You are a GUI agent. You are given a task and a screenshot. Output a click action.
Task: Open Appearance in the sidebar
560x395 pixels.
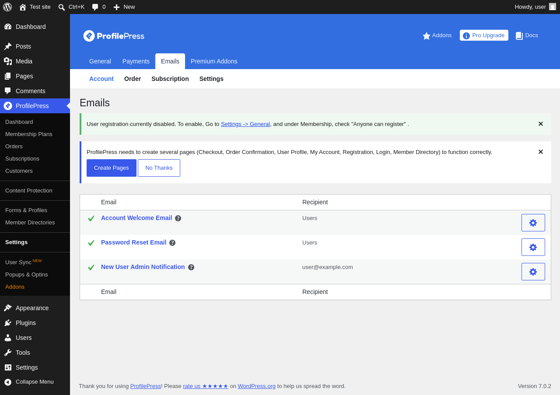click(x=35, y=308)
